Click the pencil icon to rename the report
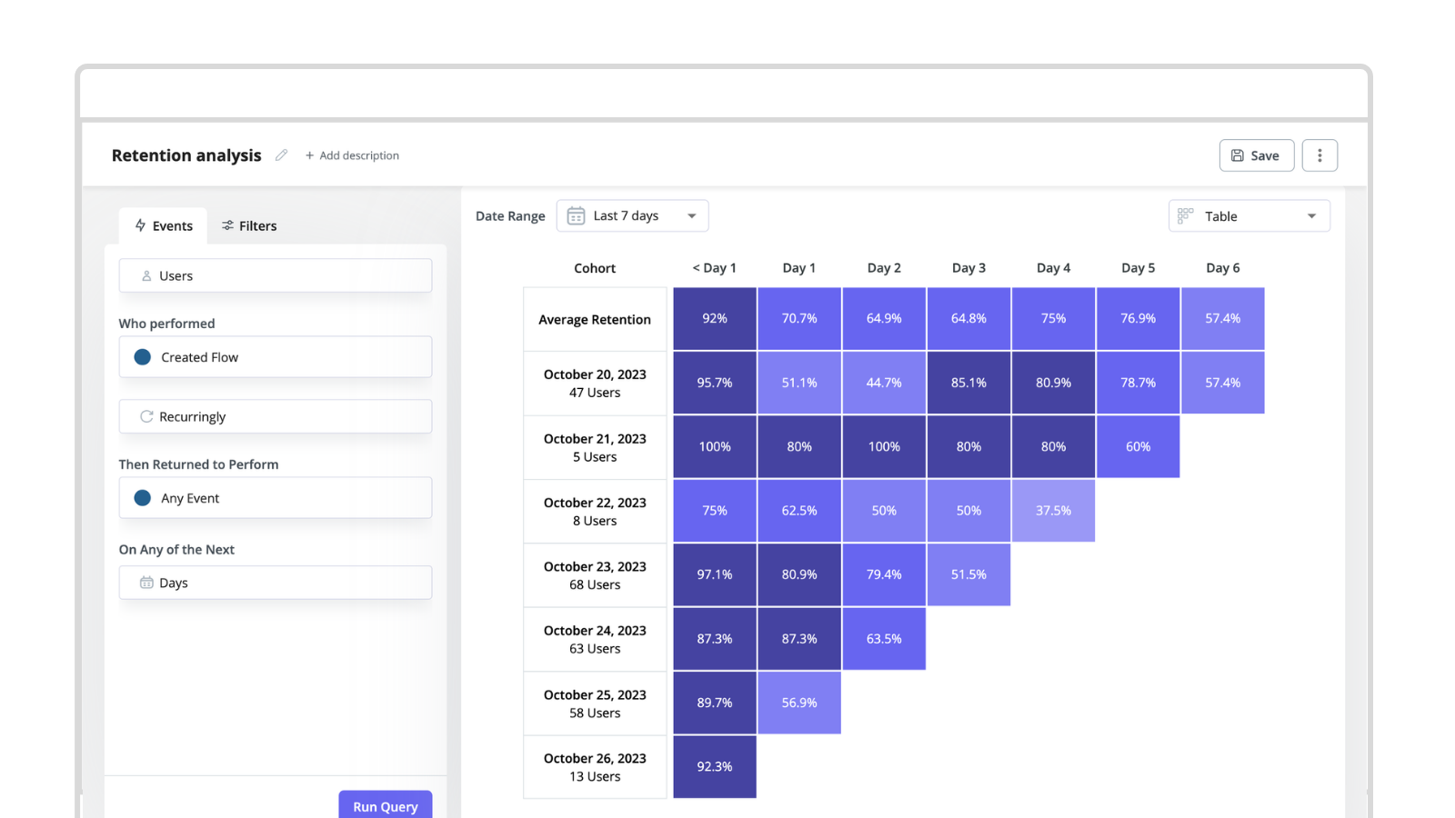This screenshot has width=1455, height=818. [281, 155]
